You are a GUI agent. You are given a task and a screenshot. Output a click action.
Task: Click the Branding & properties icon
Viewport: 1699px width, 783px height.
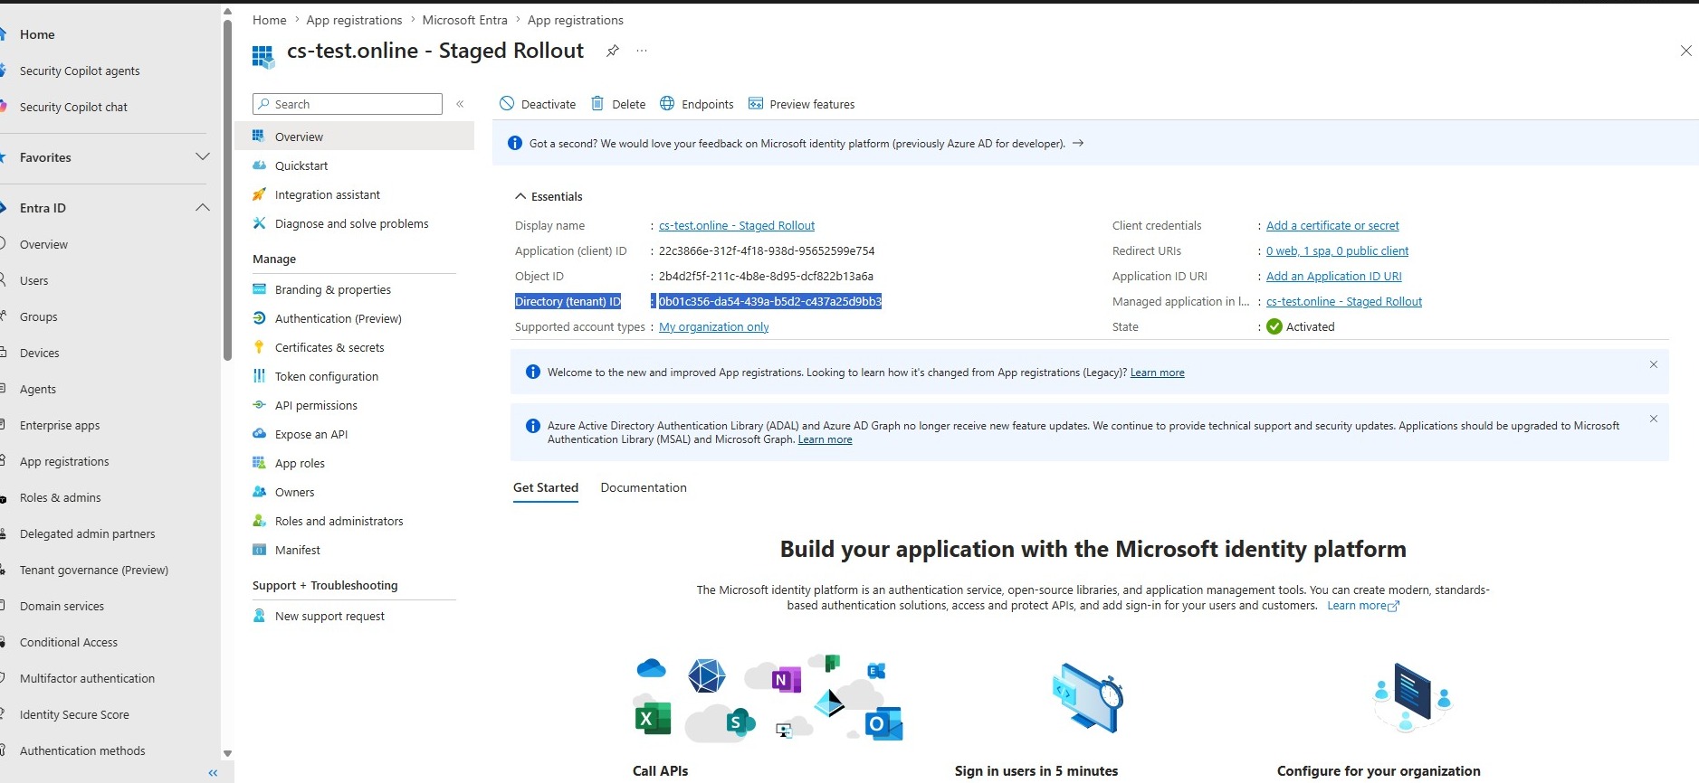tap(259, 289)
